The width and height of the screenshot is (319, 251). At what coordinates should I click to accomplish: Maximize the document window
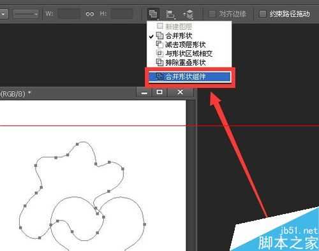(x=159, y=92)
